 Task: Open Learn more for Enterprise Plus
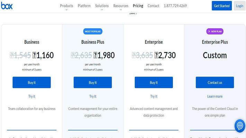coord(215,96)
